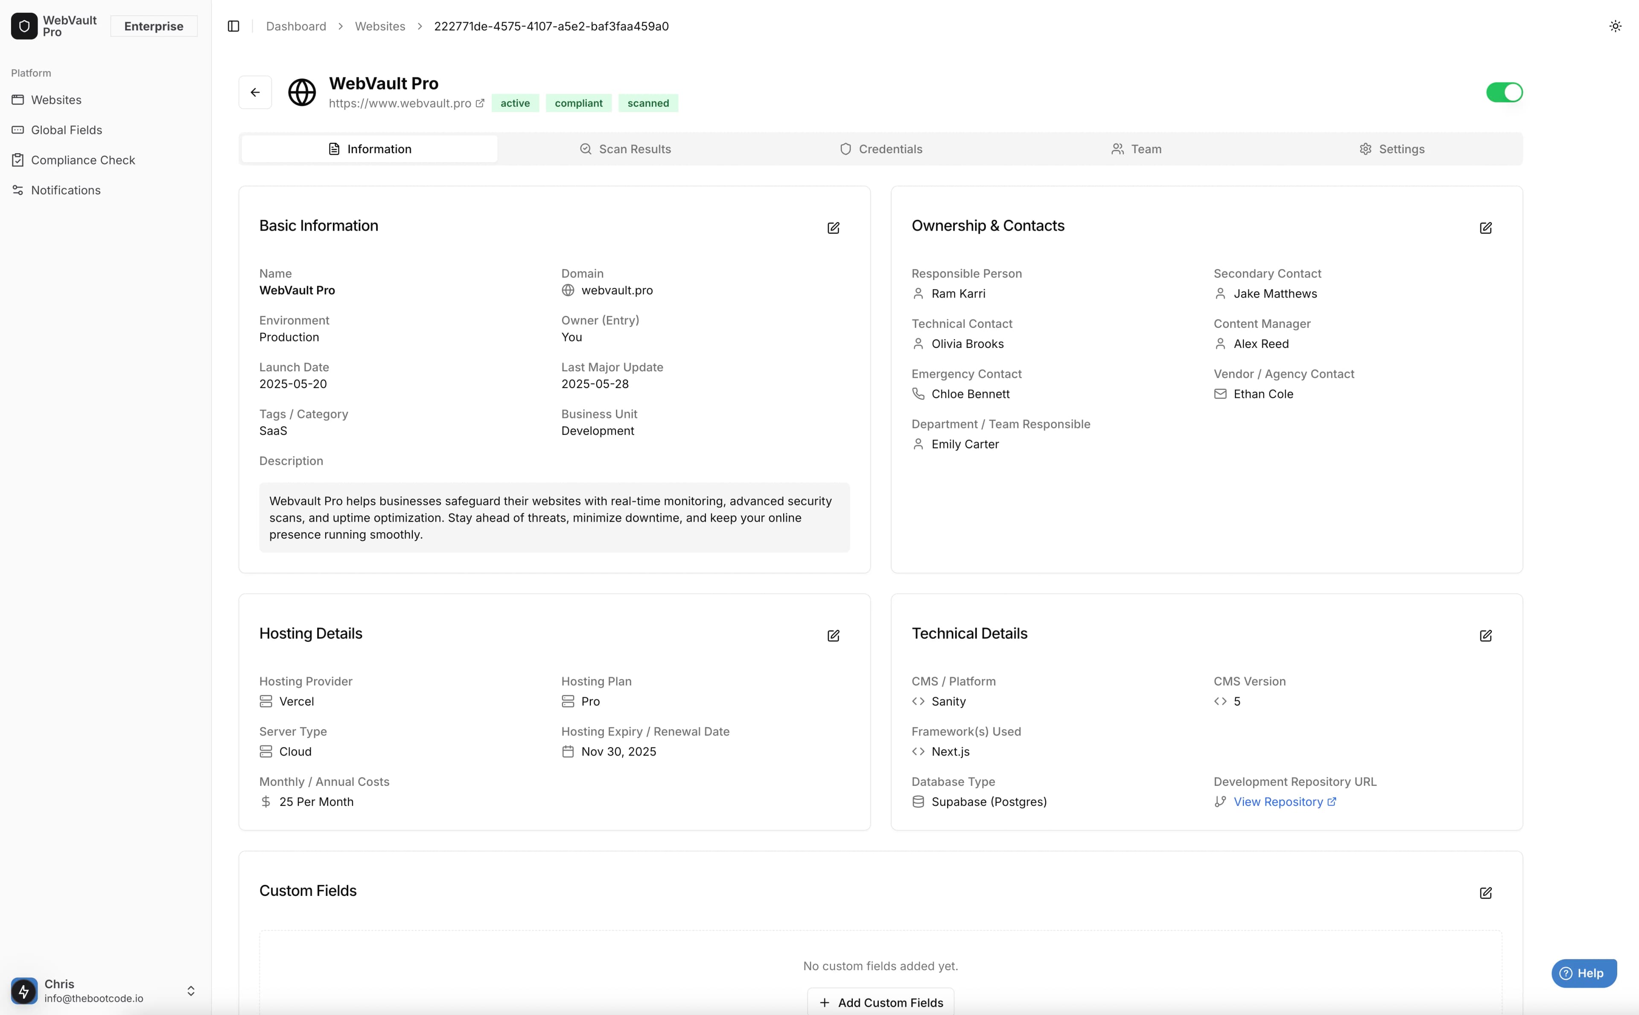Click the dollar icon beside 25 Per Month
The image size is (1639, 1015).
point(266,802)
